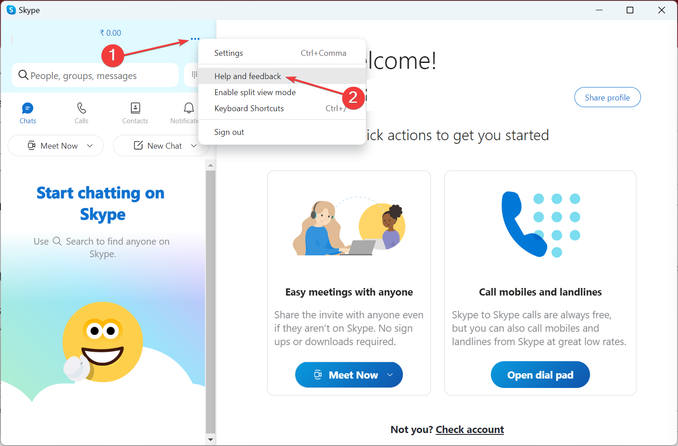Click the Call mobiles and landlines heading
The height and width of the screenshot is (446, 678).
tap(540, 292)
